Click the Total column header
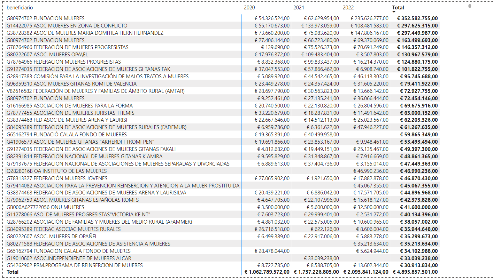The width and height of the screenshot is (493, 280). (x=398, y=7)
